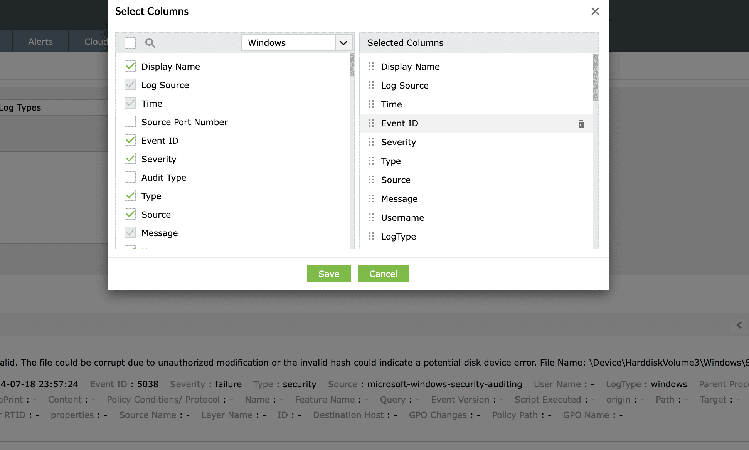Cancel the column selection

click(x=383, y=274)
